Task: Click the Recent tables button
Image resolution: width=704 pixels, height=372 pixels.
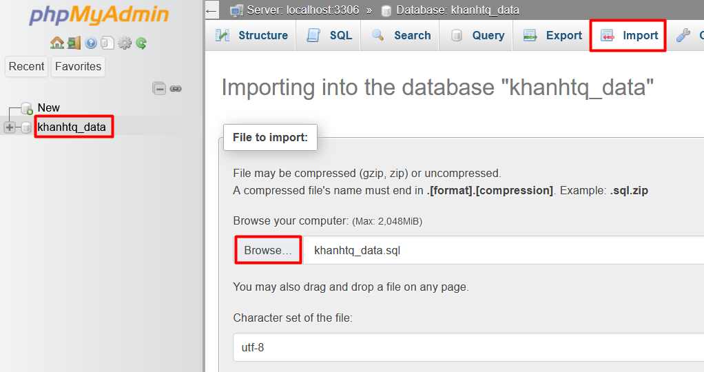Action: click(x=27, y=67)
